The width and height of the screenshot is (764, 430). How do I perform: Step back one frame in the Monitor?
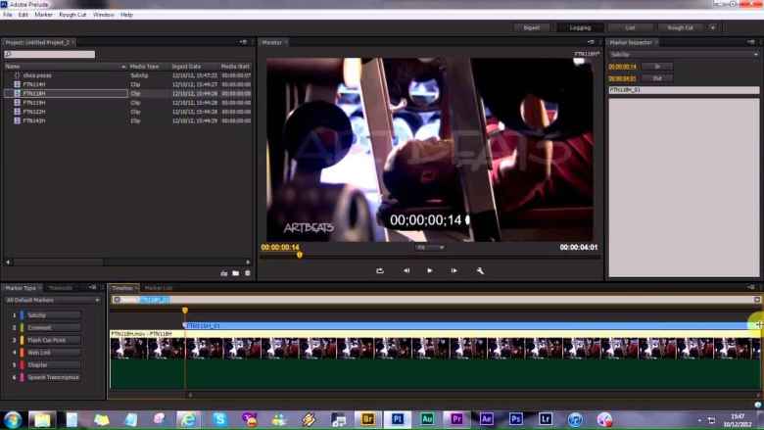(x=406, y=270)
